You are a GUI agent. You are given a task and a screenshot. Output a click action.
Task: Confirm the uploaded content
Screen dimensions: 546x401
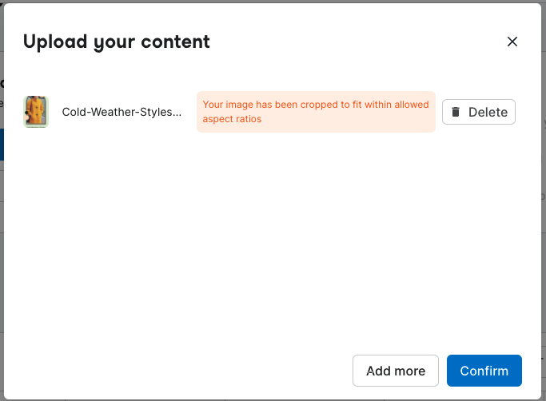tap(484, 371)
